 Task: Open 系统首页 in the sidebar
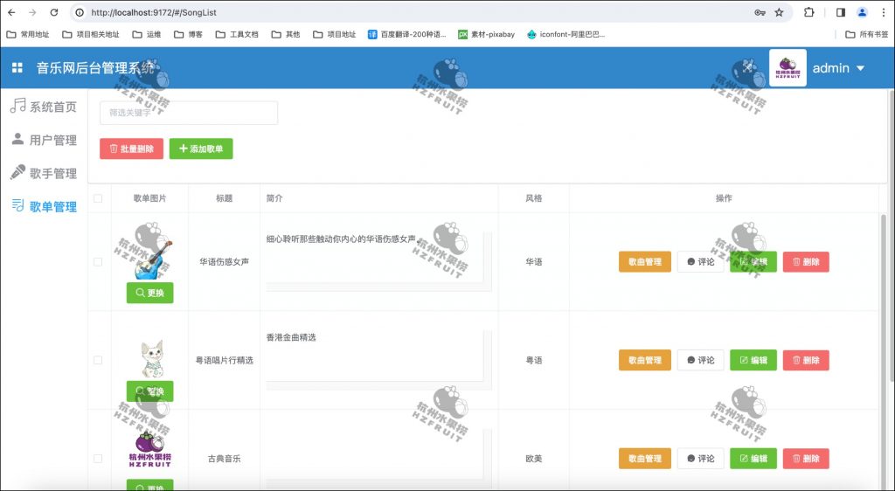[x=44, y=106]
